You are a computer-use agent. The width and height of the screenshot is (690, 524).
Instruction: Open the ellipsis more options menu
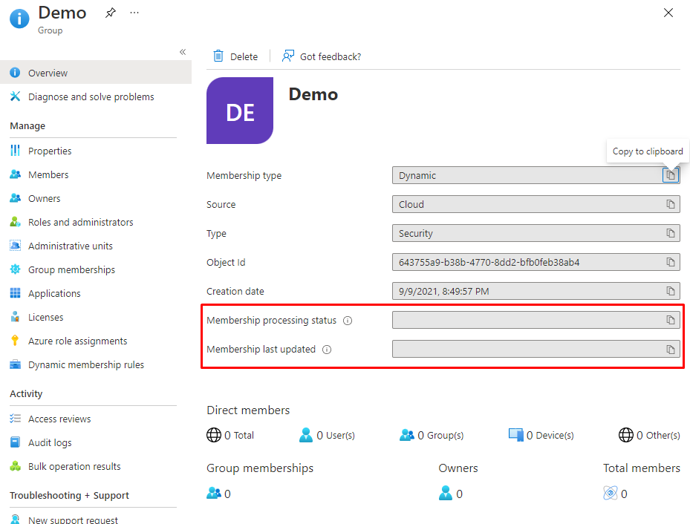point(134,13)
